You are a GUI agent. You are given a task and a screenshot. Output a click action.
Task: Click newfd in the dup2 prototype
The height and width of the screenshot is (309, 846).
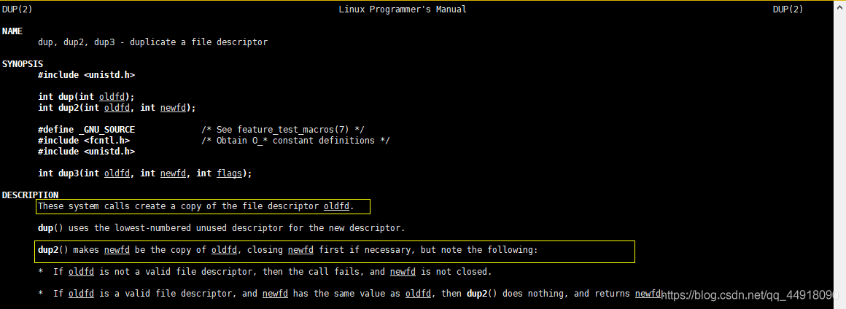click(x=173, y=108)
